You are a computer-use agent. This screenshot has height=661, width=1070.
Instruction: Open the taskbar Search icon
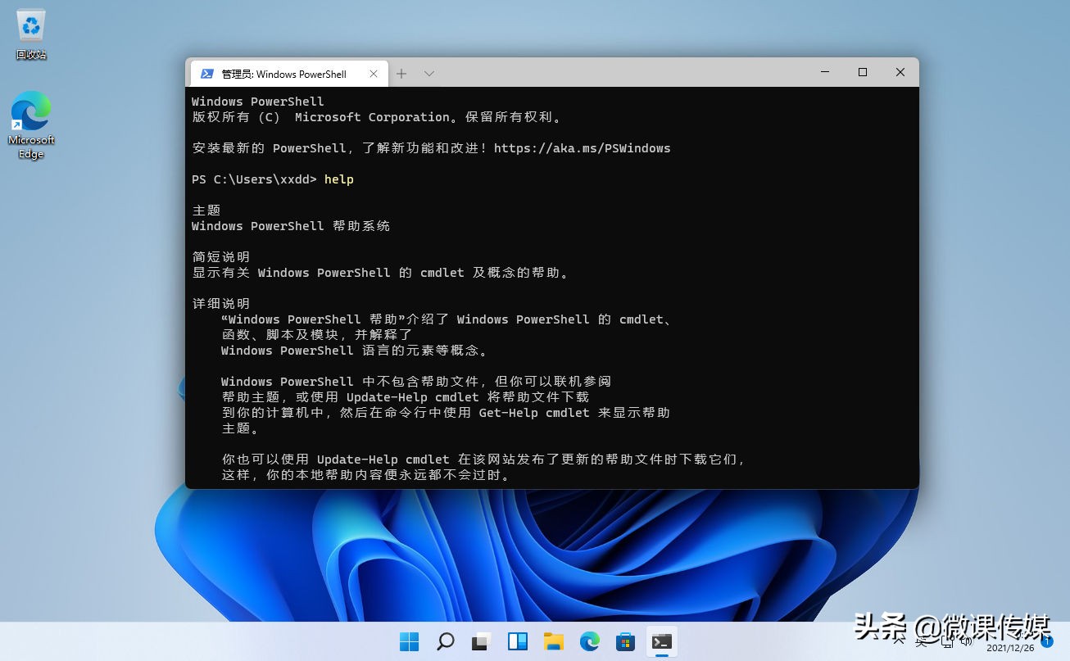pos(445,641)
